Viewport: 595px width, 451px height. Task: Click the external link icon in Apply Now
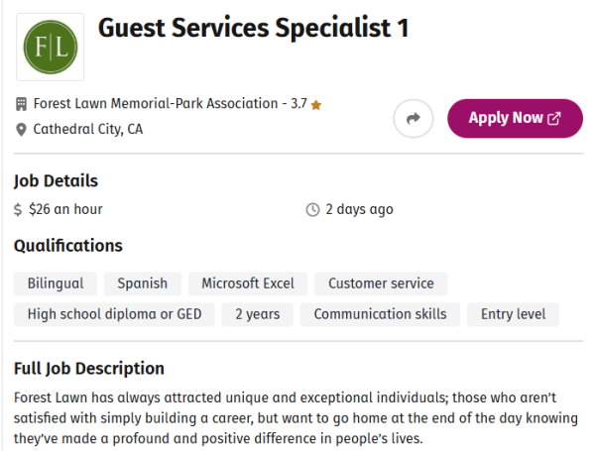[554, 118]
